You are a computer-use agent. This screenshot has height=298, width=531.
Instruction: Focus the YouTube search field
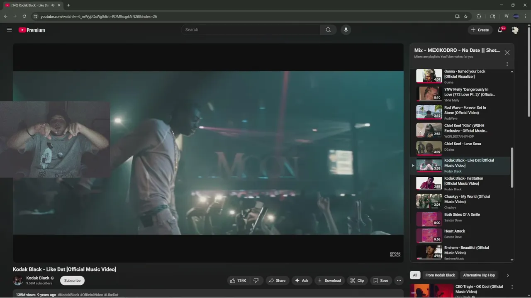point(251,30)
